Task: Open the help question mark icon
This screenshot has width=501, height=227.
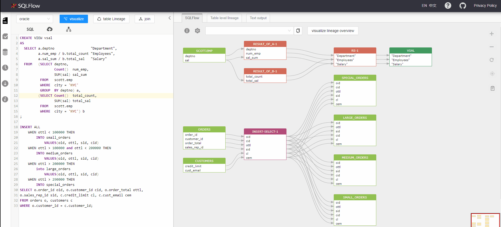Action: (448, 6)
